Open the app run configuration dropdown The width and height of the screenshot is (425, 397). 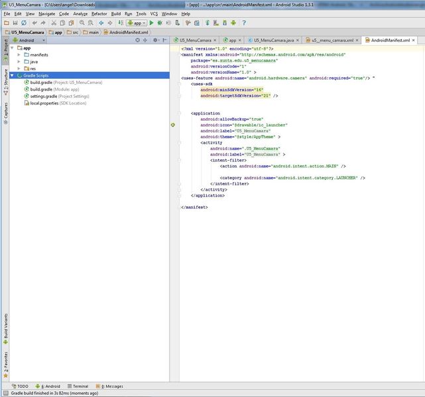point(137,23)
